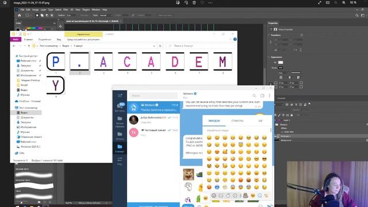This screenshot has height=207, width=368.
Task: Open the three-dots more menu in Photos viewer
Action: pos(210,3)
